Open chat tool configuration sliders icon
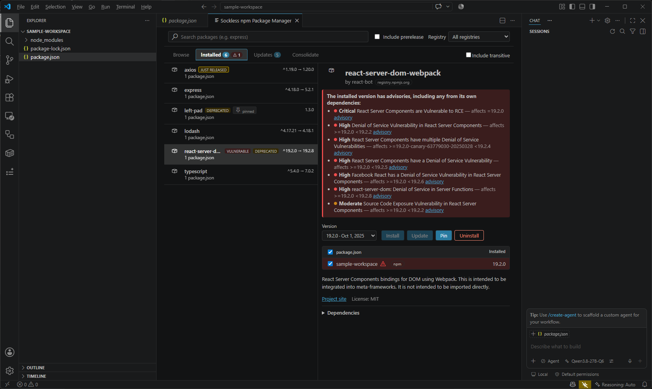This screenshot has width=652, height=389. pyautogui.click(x=611, y=361)
